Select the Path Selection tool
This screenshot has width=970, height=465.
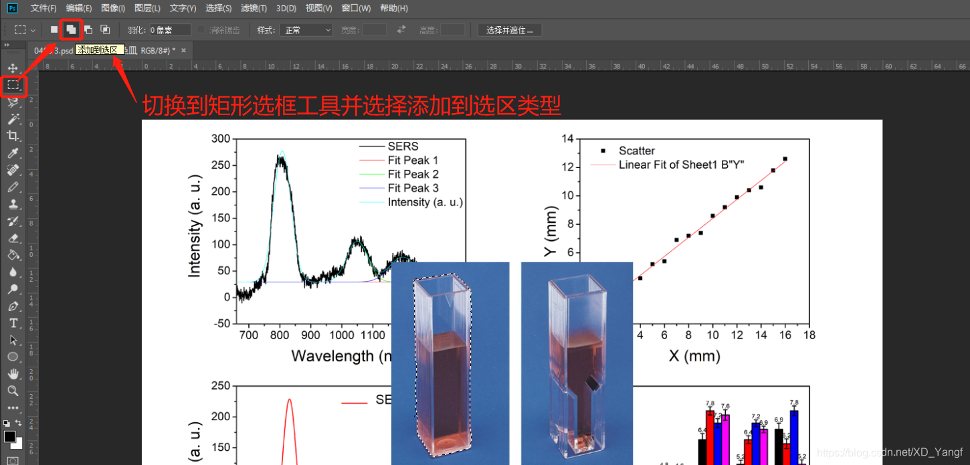[x=13, y=340]
